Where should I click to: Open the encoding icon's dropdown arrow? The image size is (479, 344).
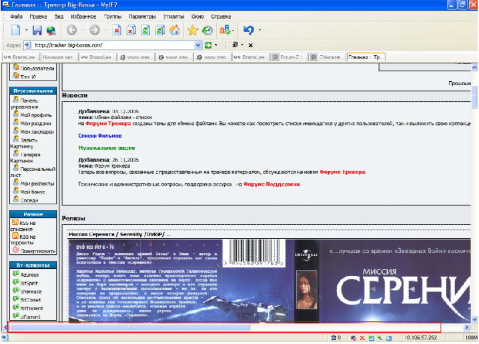click(x=233, y=31)
